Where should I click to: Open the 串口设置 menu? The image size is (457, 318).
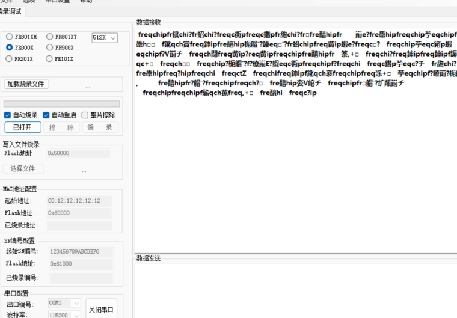[x=58, y=2]
